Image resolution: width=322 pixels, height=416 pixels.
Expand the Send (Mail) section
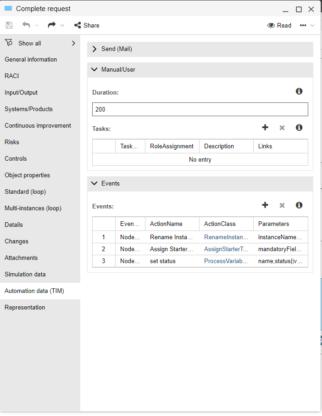tap(94, 49)
